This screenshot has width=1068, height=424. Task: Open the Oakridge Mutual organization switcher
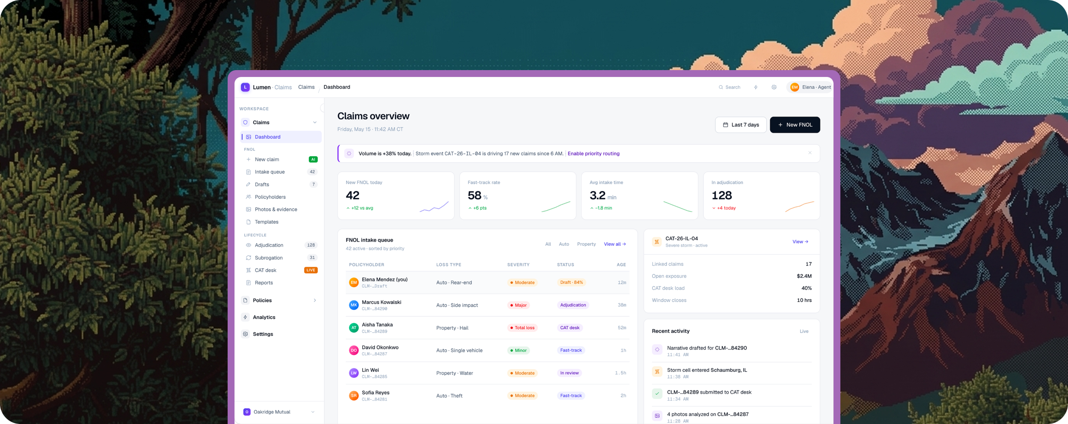[279, 412]
